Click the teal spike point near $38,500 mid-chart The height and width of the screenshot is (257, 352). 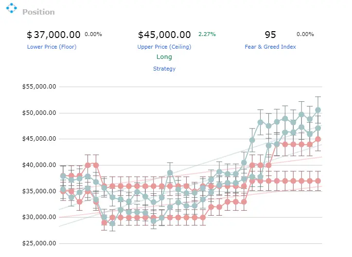[170, 173]
